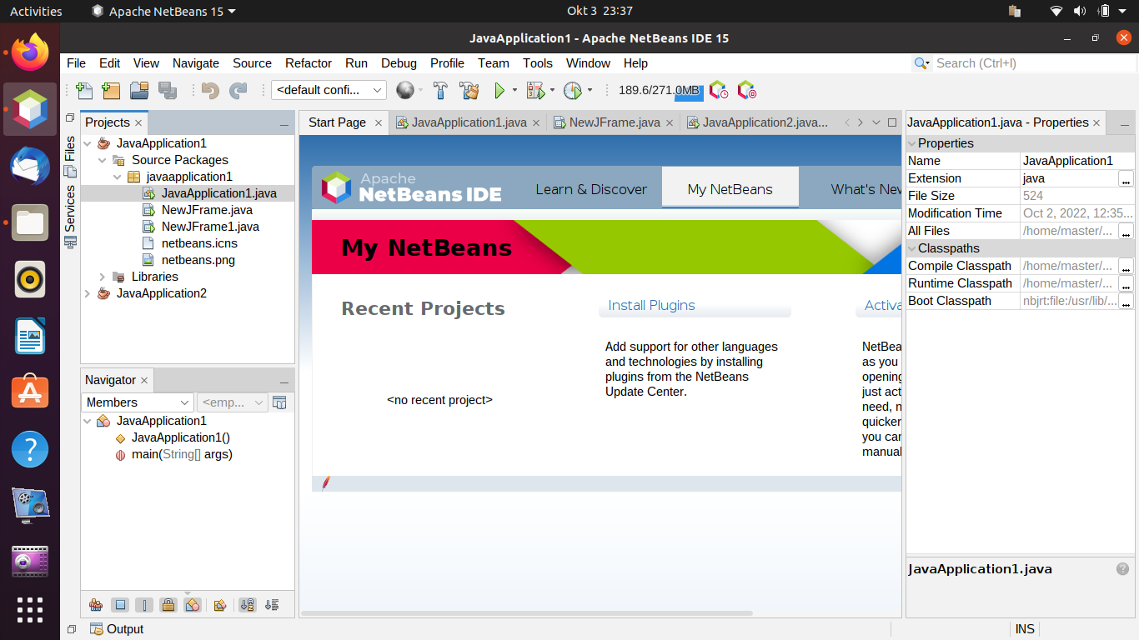
Task: Toggle Show Fields button in Navigator
Action: (x=120, y=605)
